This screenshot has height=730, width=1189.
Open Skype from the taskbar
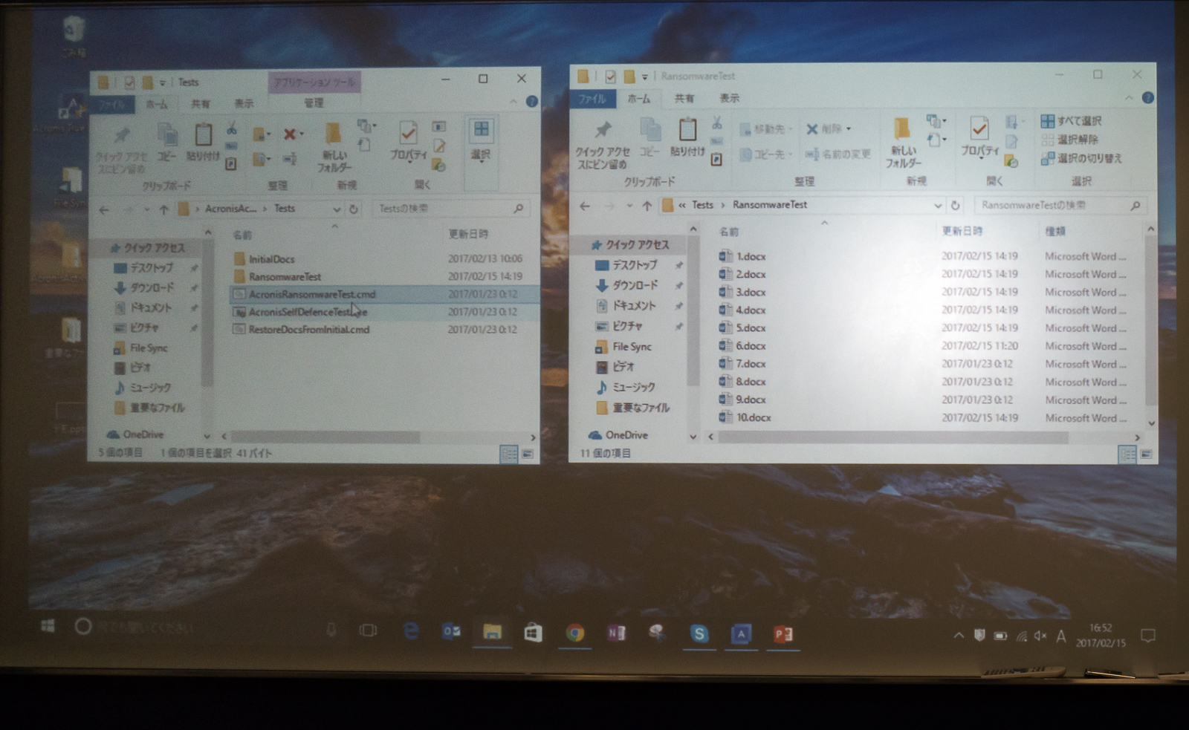tap(699, 633)
